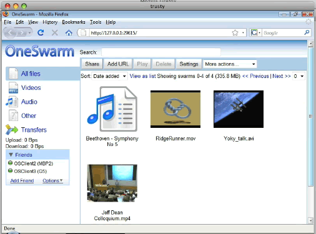Screen dimensions: 316x234
Task: Click the Audio music note icon
Action: [12, 102]
